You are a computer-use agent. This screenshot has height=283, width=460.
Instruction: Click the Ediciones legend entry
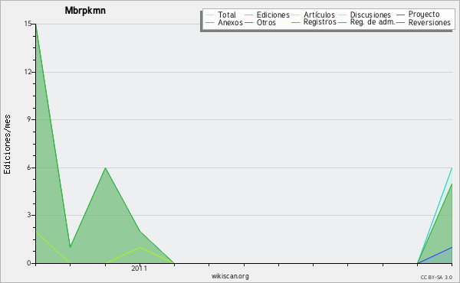pos(273,15)
